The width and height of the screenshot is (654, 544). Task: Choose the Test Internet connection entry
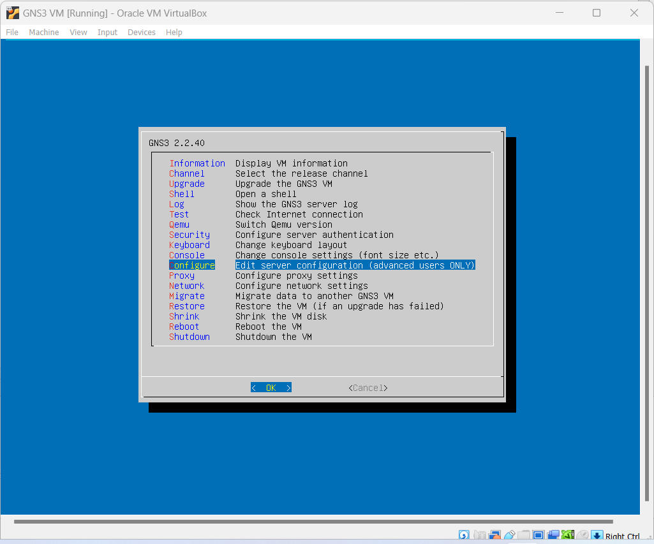coord(265,214)
